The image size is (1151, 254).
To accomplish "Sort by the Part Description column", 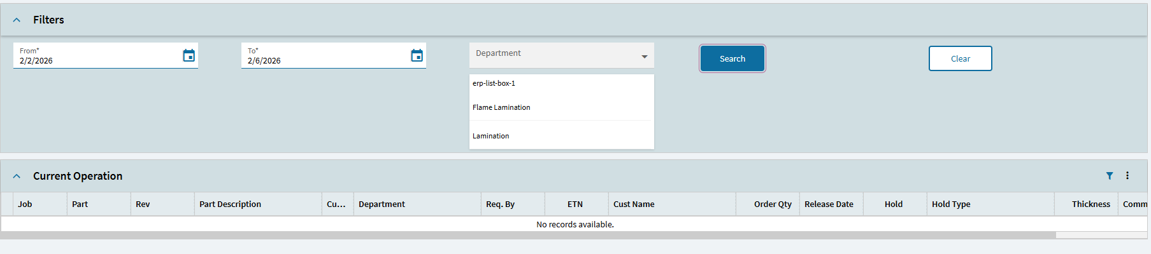I will coord(231,204).
